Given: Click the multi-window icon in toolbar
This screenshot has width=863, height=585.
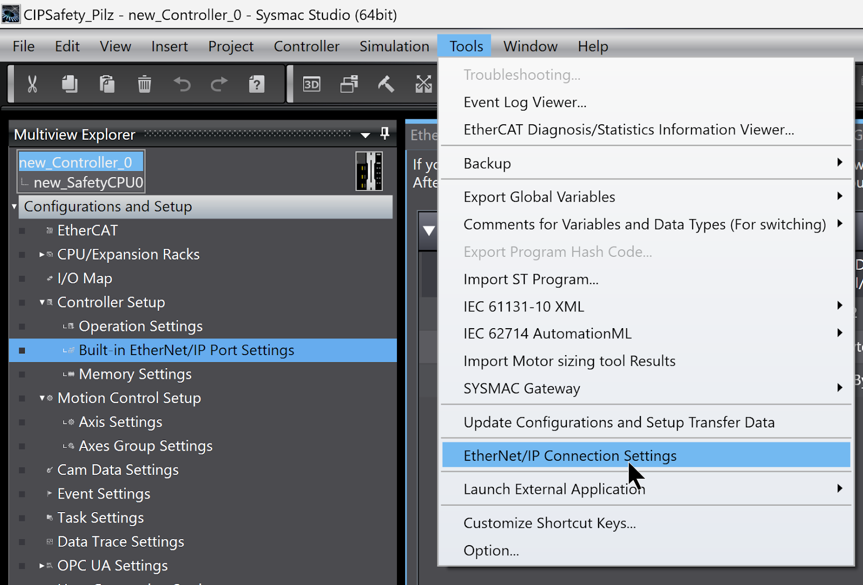Looking at the screenshot, I should 349,84.
